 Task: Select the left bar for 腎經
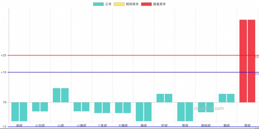click(181, 112)
